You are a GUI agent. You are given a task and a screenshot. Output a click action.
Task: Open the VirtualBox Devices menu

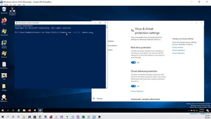(19, 5)
